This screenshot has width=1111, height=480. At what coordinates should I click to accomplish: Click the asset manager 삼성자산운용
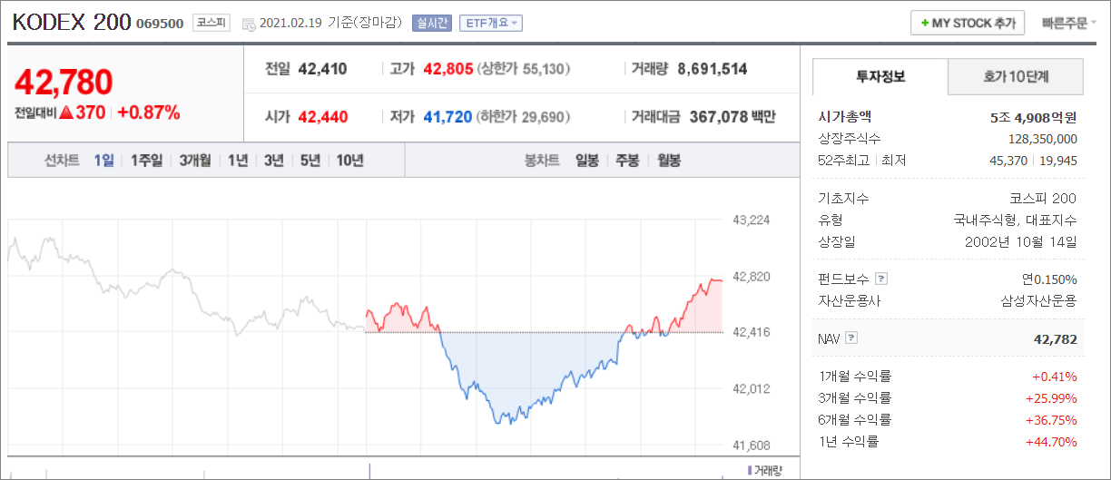(x=1038, y=300)
